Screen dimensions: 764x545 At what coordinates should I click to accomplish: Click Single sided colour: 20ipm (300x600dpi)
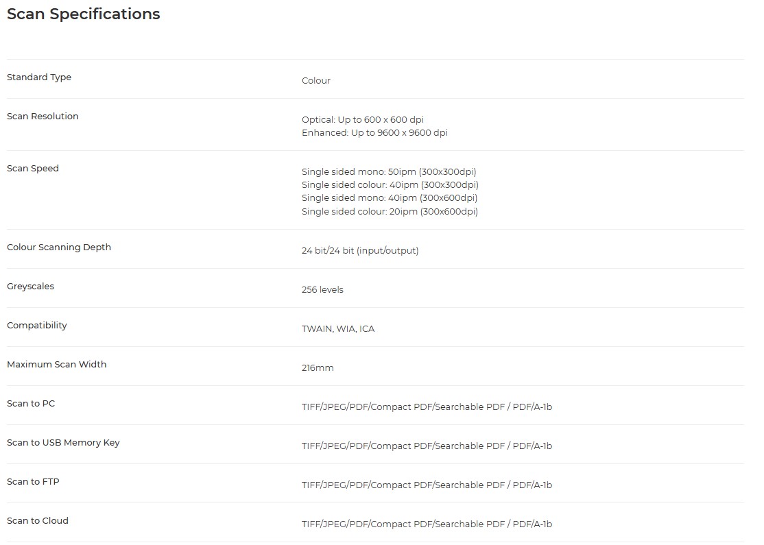(390, 211)
